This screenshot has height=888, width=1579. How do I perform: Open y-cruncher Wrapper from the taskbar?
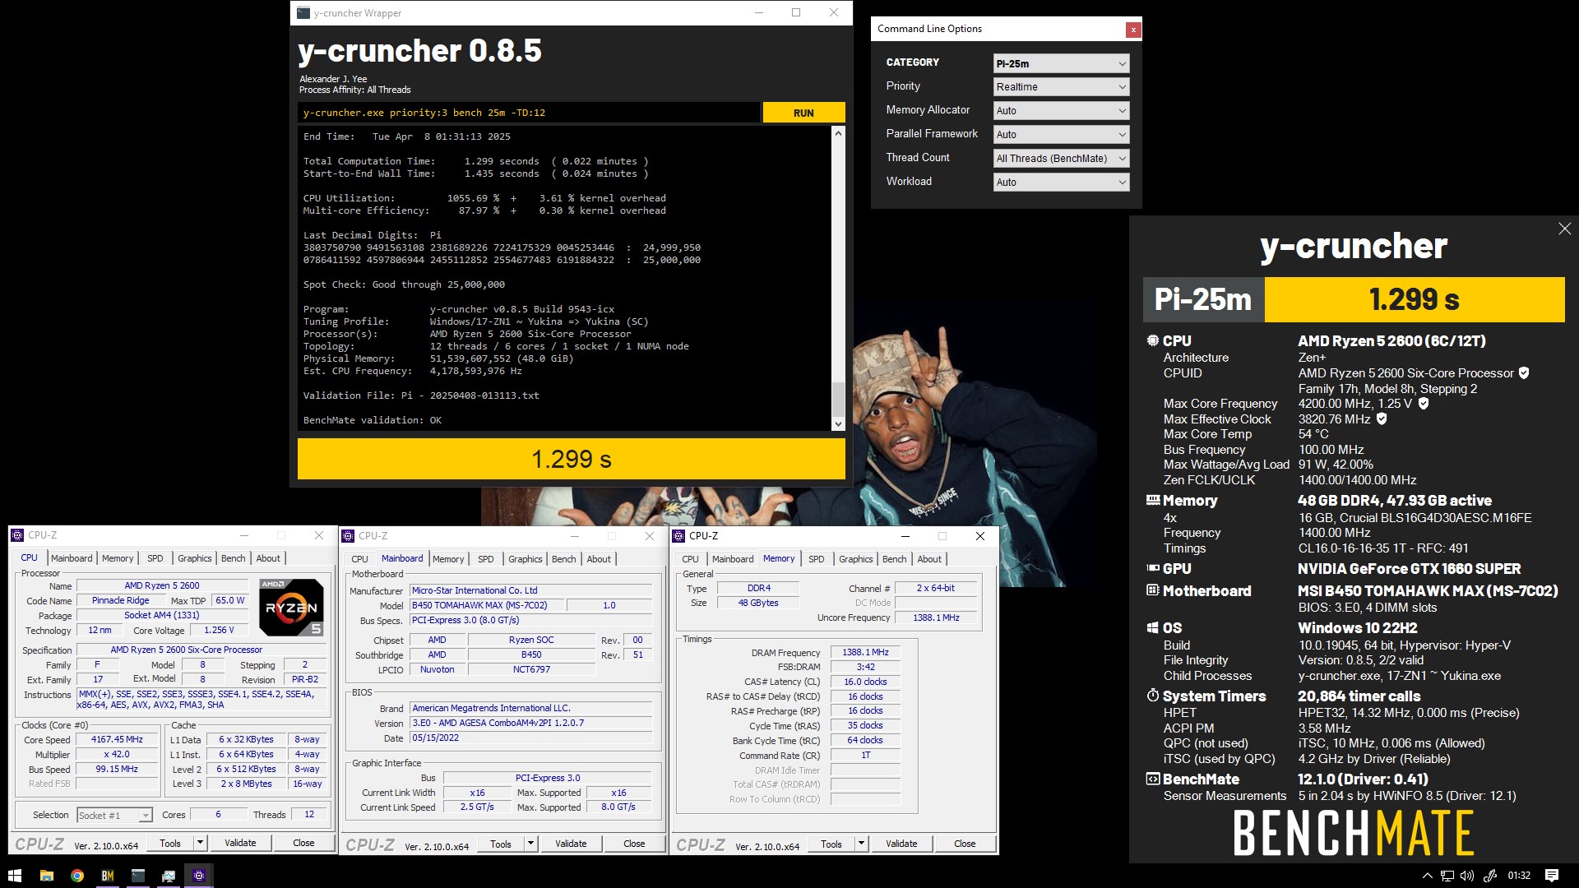[137, 876]
